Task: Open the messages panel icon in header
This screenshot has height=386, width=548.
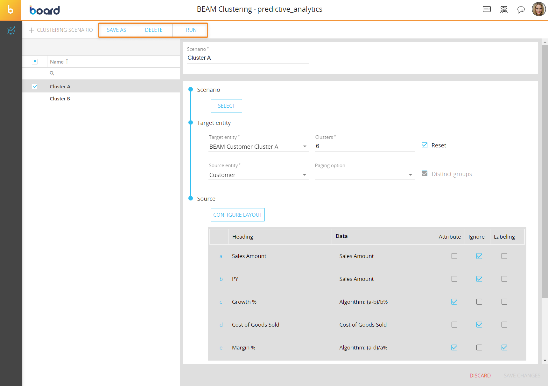Action: [x=487, y=9]
